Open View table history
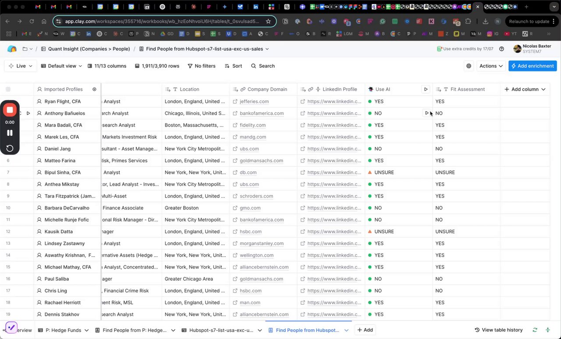Image resolution: width=561 pixels, height=339 pixels. pyautogui.click(x=498, y=330)
